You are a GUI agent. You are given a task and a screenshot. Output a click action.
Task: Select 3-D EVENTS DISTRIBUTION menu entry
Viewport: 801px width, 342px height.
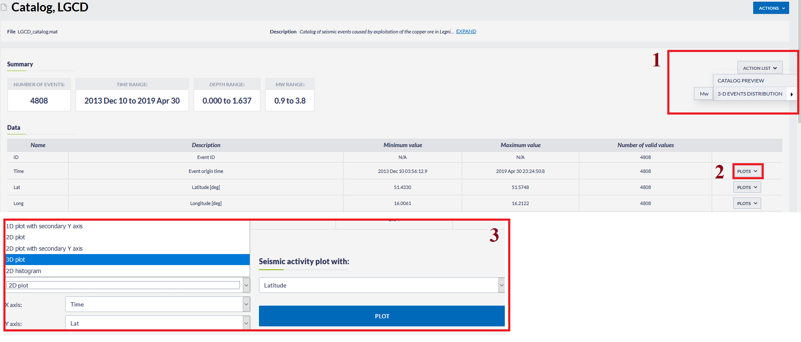[x=749, y=94]
